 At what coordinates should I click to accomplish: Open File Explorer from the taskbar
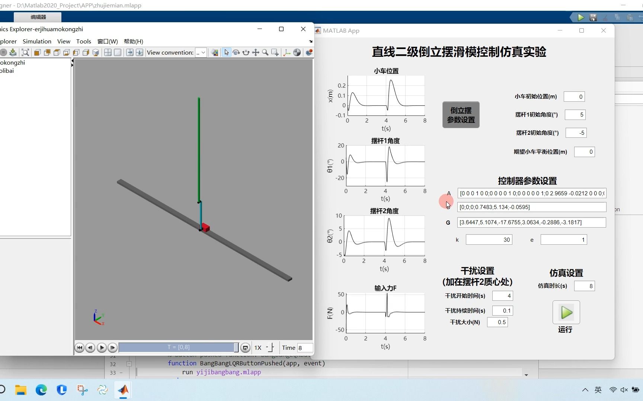(x=21, y=390)
